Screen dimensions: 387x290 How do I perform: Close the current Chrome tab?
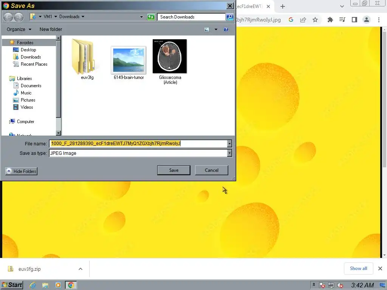tap(268, 7)
